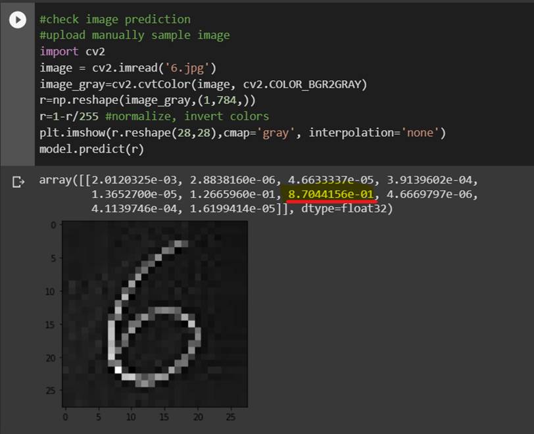Image resolution: width=534 pixels, height=434 pixels.
Task: Click the x-axis tick label 25
Action: 231,417
